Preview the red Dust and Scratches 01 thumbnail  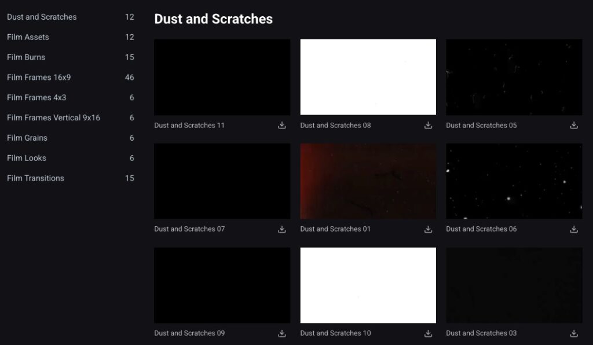pyautogui.click(x=368, y=181)
